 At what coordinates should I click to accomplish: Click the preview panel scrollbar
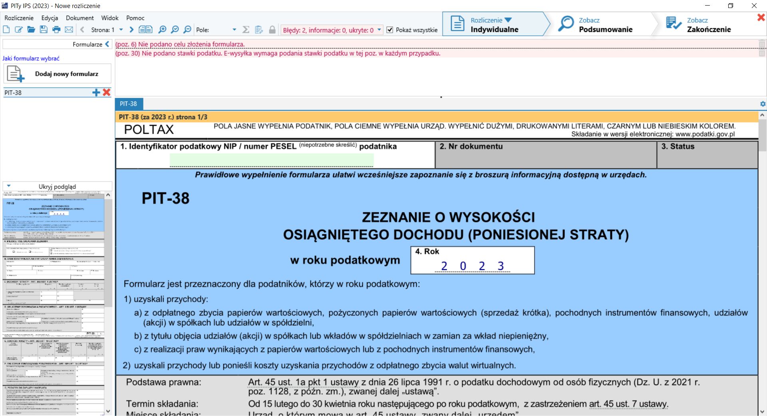[x=108, y=253]
